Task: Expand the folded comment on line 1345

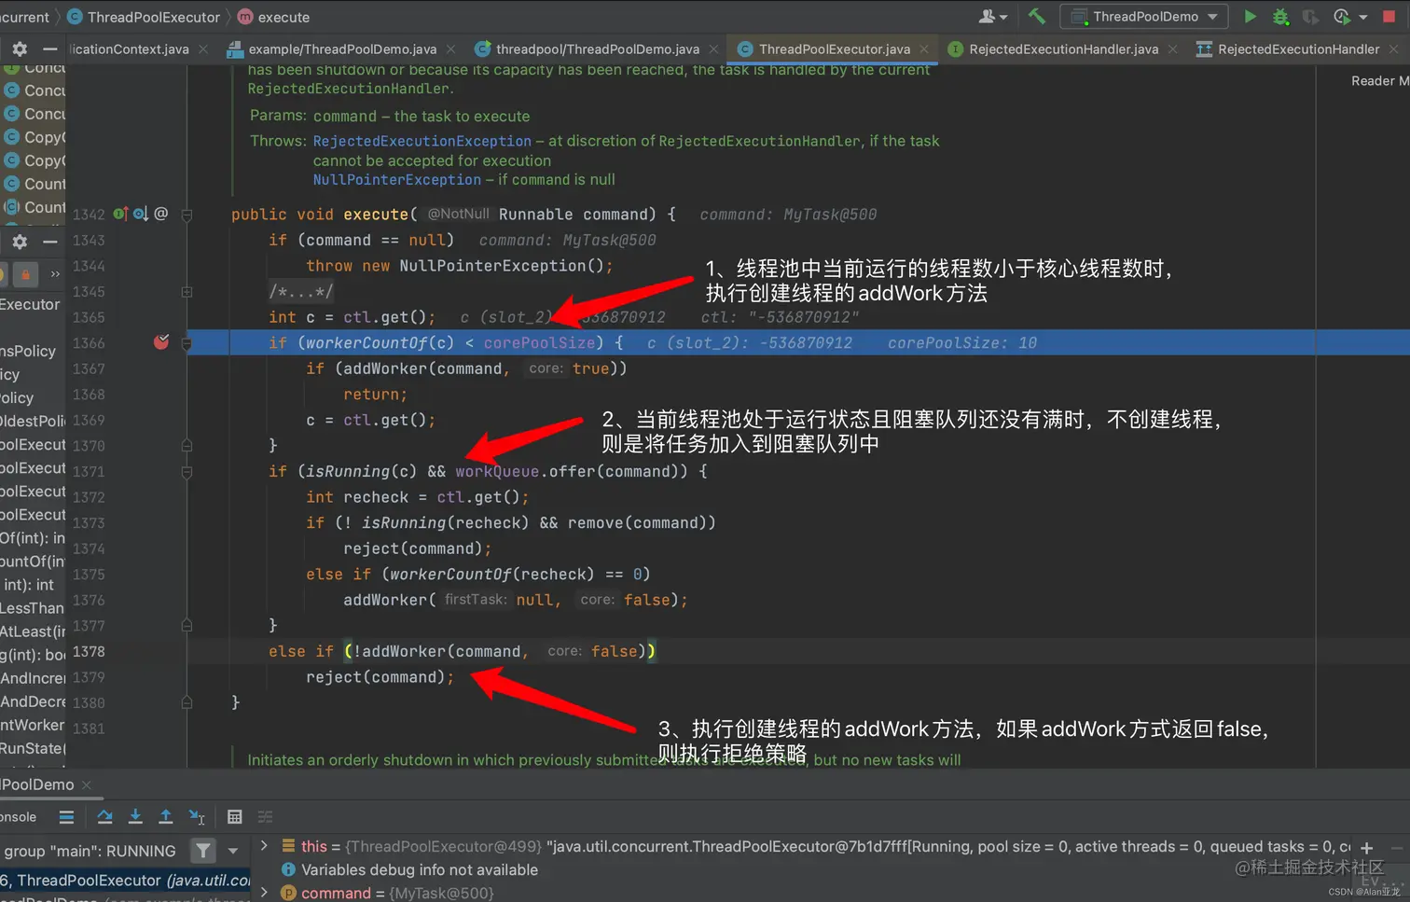Action: [x=187, y=292]
